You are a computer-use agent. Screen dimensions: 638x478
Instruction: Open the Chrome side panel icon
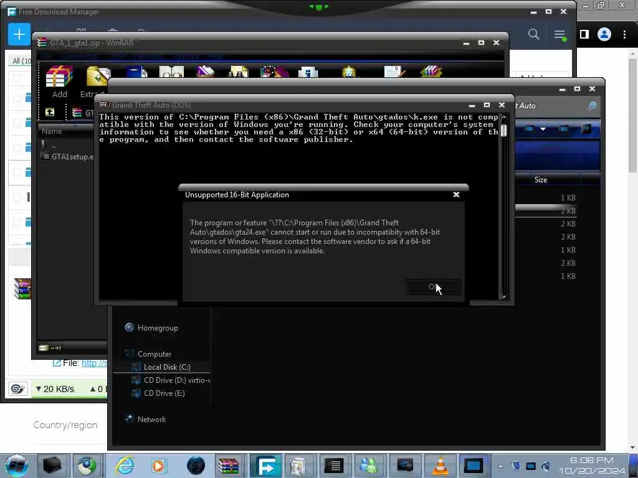pos(584,34)
